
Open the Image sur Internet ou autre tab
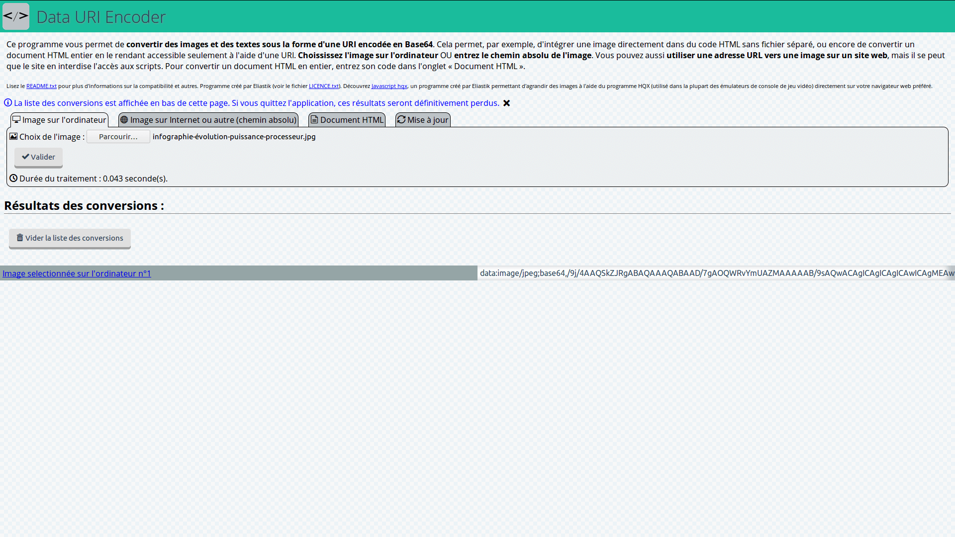(x=213, y=120)
